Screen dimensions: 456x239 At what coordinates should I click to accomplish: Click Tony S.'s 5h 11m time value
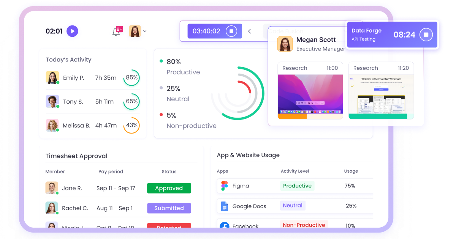[104, 102]
